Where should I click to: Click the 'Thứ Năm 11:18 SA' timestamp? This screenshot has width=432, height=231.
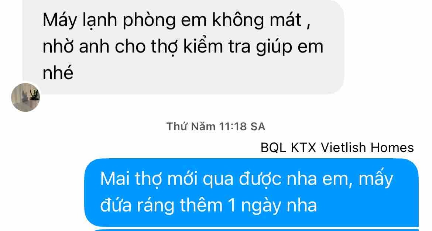(x=216, y=127)
